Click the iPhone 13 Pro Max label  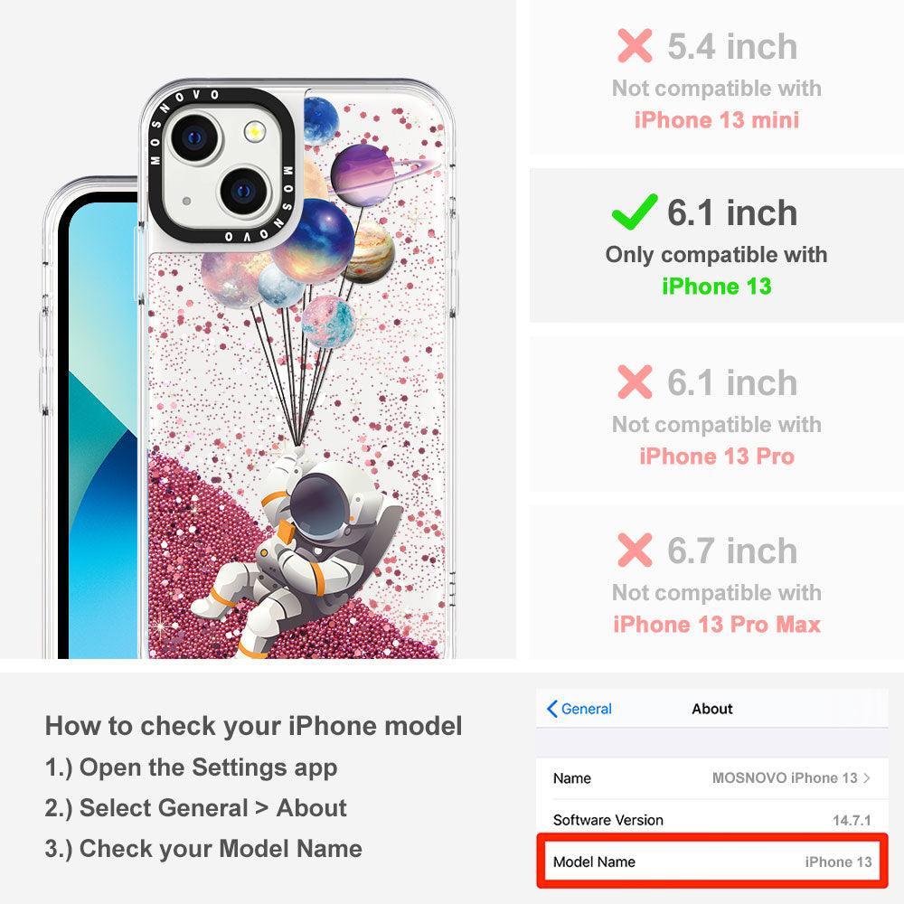point(717,624)
